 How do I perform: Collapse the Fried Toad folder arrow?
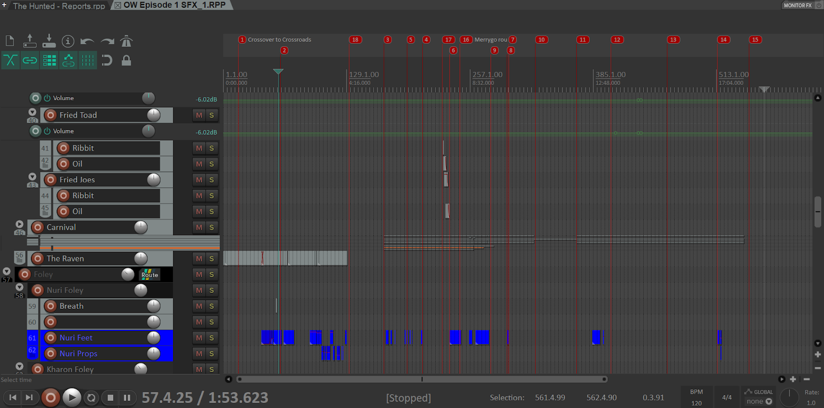coord(32,112)
